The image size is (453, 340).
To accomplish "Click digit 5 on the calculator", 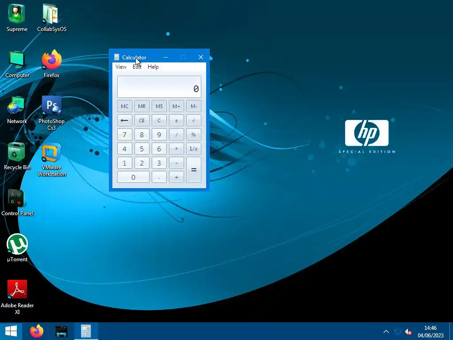I will (x=142, y=149).
